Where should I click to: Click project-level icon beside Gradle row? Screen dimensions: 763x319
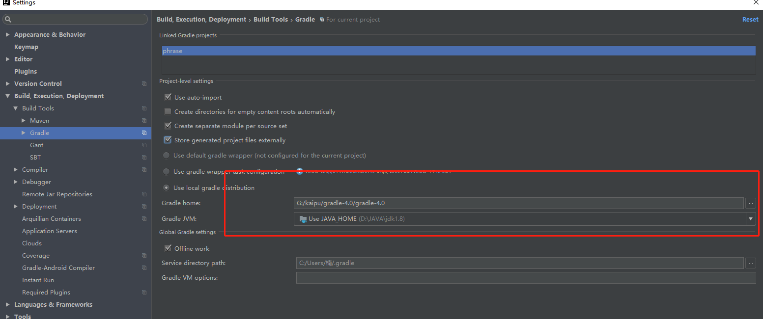pos(144,133)
